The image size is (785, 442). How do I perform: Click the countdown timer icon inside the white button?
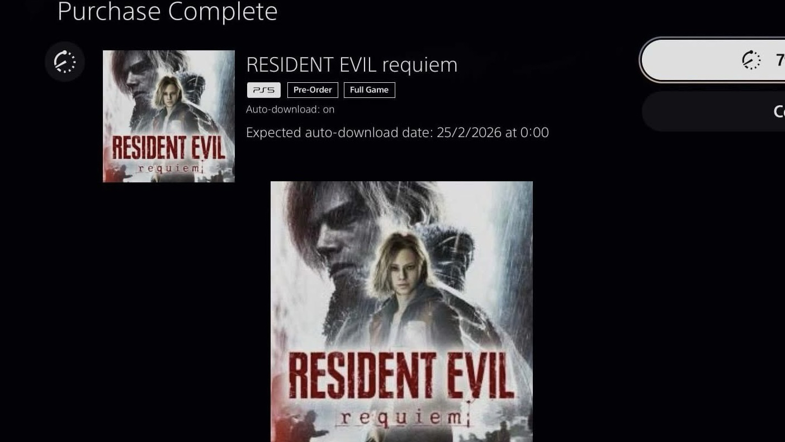tap(751, 60)
